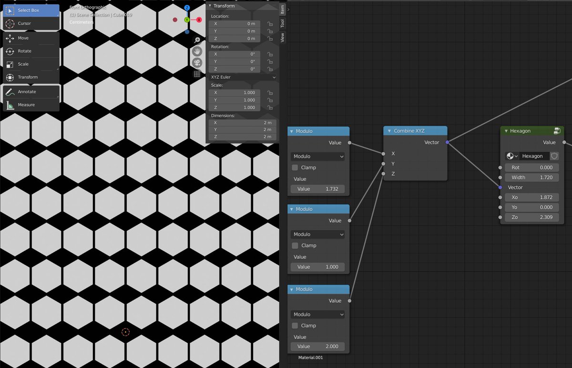Image resolution: width=572 pixels, height=368 pixels.
Task: Switch orthographic/perspective with the grid icon
Action: tap(197, 74)
